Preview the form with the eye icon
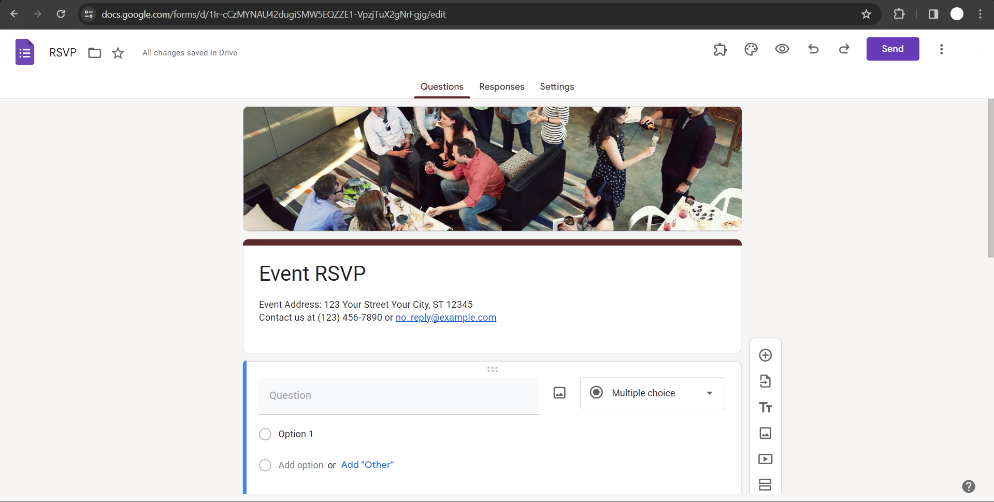Image resolution: width=994 pixels, height=502 pixels. 782,49
